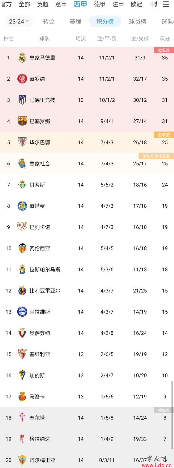
Task: Select the 转会 transfers tab
Action: click(49, 22)
